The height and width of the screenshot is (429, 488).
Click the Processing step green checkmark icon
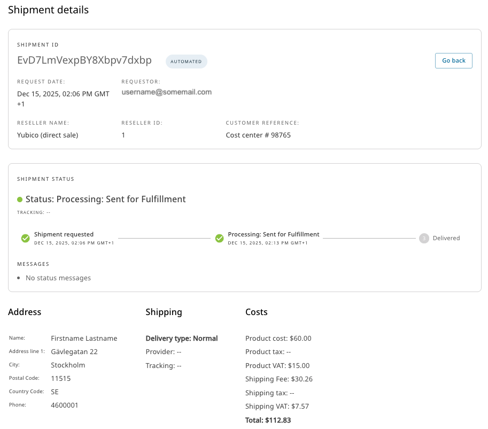coord(219,238)
